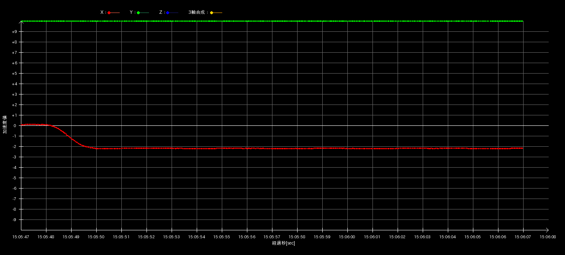Click the 15:05:55 time axis label
Image resolution: width=565 pixels, height=255 pixels.
click(x=222, y=237)
